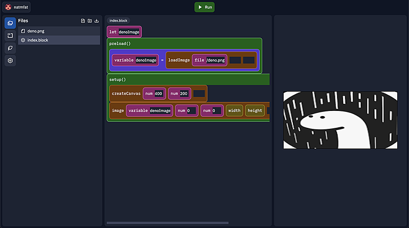409x228 pixels.
Task: Select the yellow height block
Action: (x=255, y=110)
